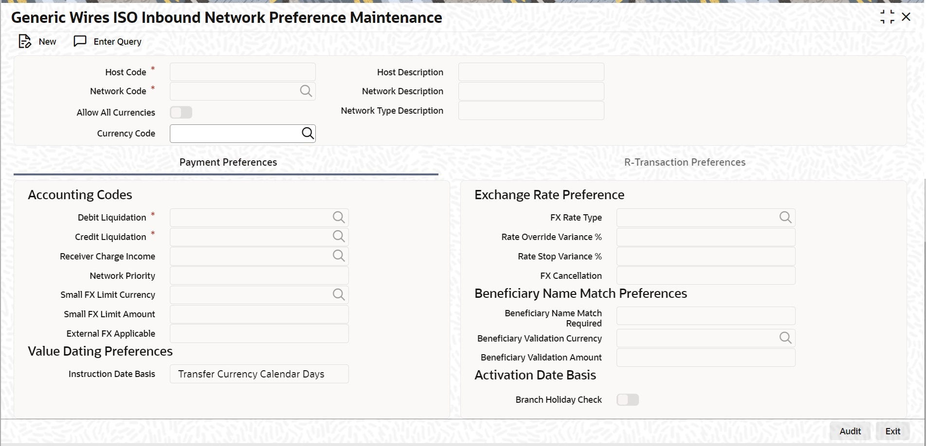
Task: Toggle the Allow All Currencies switch
Action: [181, 113]
